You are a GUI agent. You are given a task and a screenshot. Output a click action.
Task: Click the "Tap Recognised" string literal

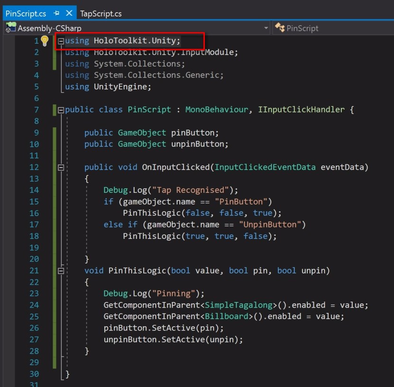tap(191, 190)
